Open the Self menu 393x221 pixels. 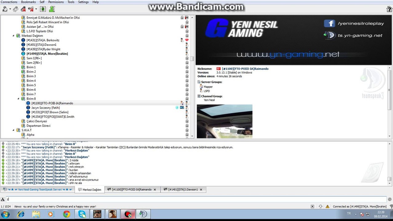42,2
